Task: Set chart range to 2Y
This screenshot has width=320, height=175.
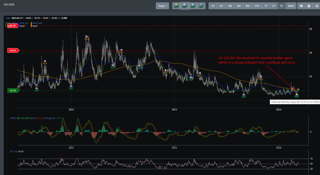Action: tap(274, 6)
